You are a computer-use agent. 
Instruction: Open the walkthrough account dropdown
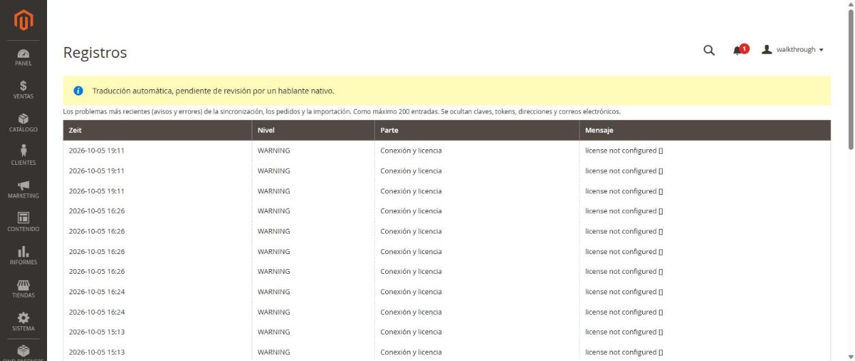point(793,50)
